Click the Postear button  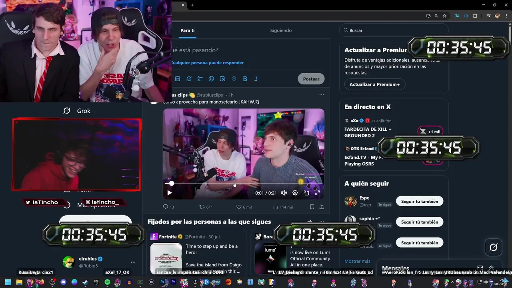coord(311,79)
